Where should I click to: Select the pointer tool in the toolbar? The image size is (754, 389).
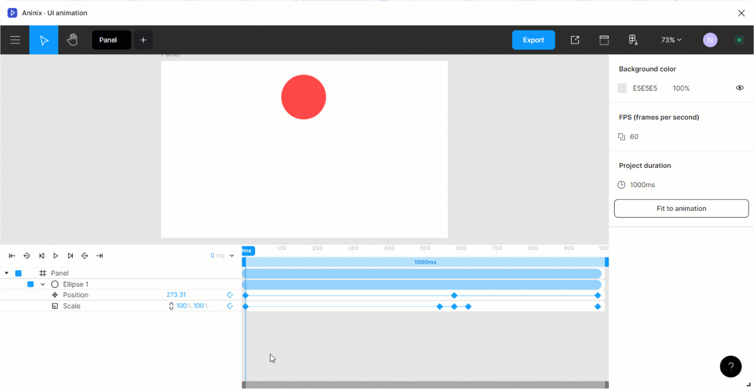coord(43,39)
